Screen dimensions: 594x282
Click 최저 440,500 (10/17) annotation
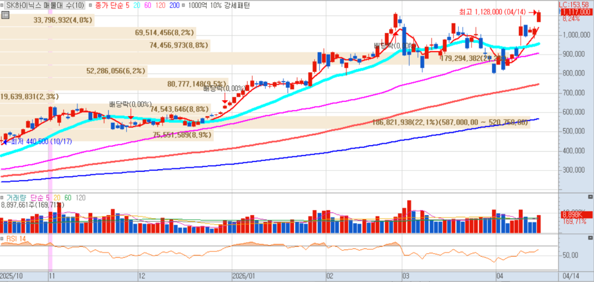click(41, 141)
